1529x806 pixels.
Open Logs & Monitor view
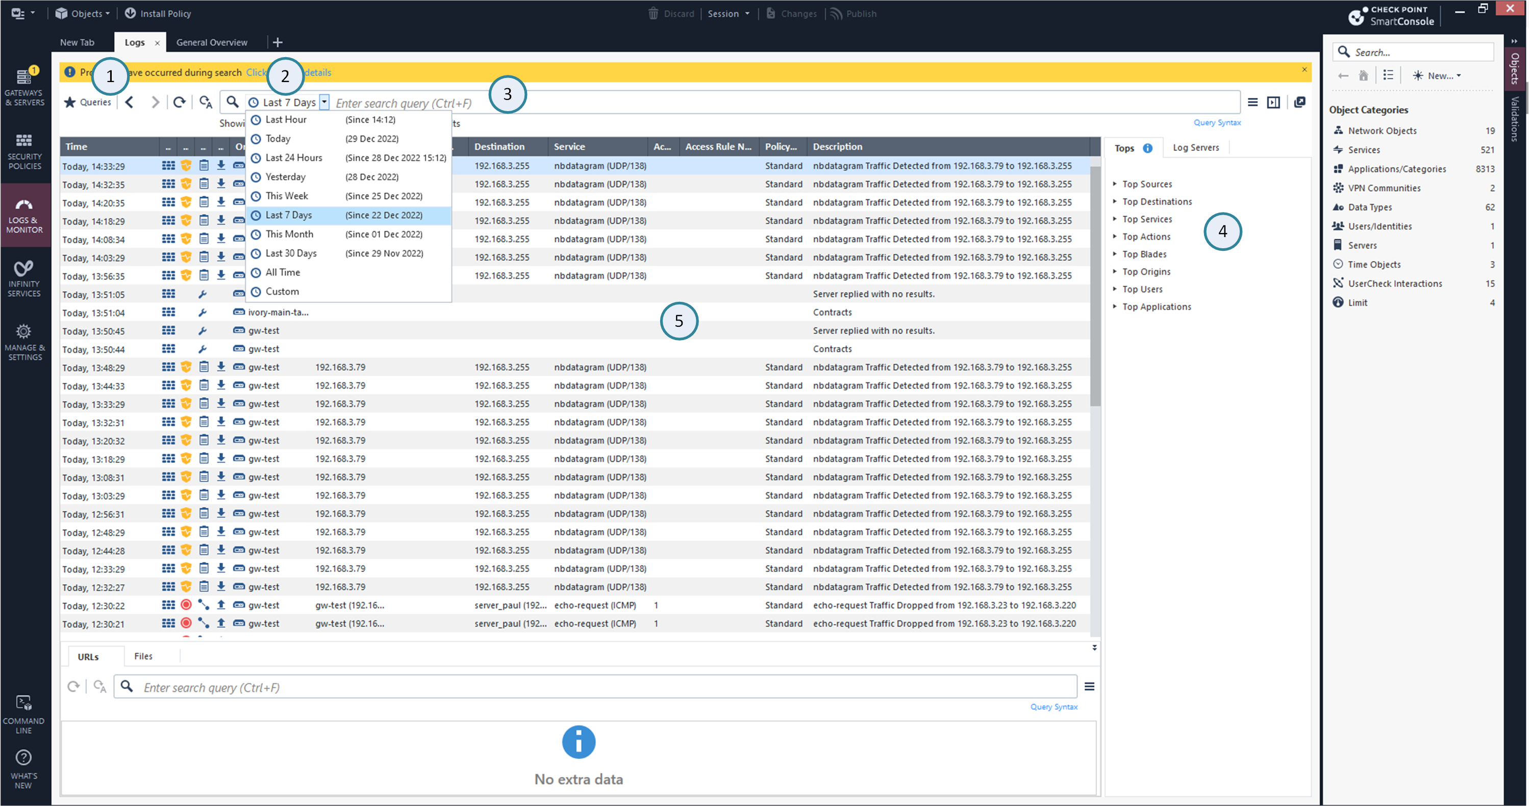24,215
